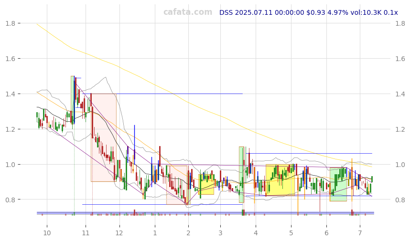Click the large yellow shaded box between months 4 and 5
The height and width of the screenshot is (241, 410).
click(281, 180)
